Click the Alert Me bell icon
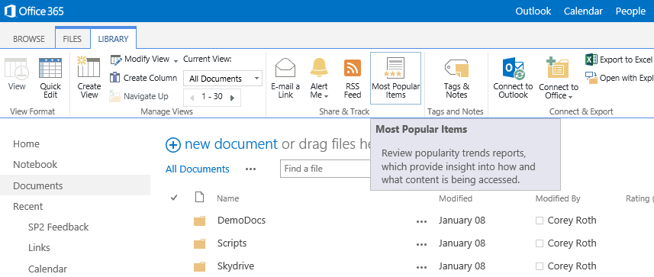Image resolution: width=654 pixels, height=277 pixels. pyautogui.click(x=320, y=68)
